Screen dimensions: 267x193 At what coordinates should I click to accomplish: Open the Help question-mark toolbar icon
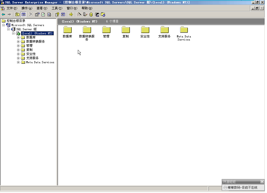(57, 15)
